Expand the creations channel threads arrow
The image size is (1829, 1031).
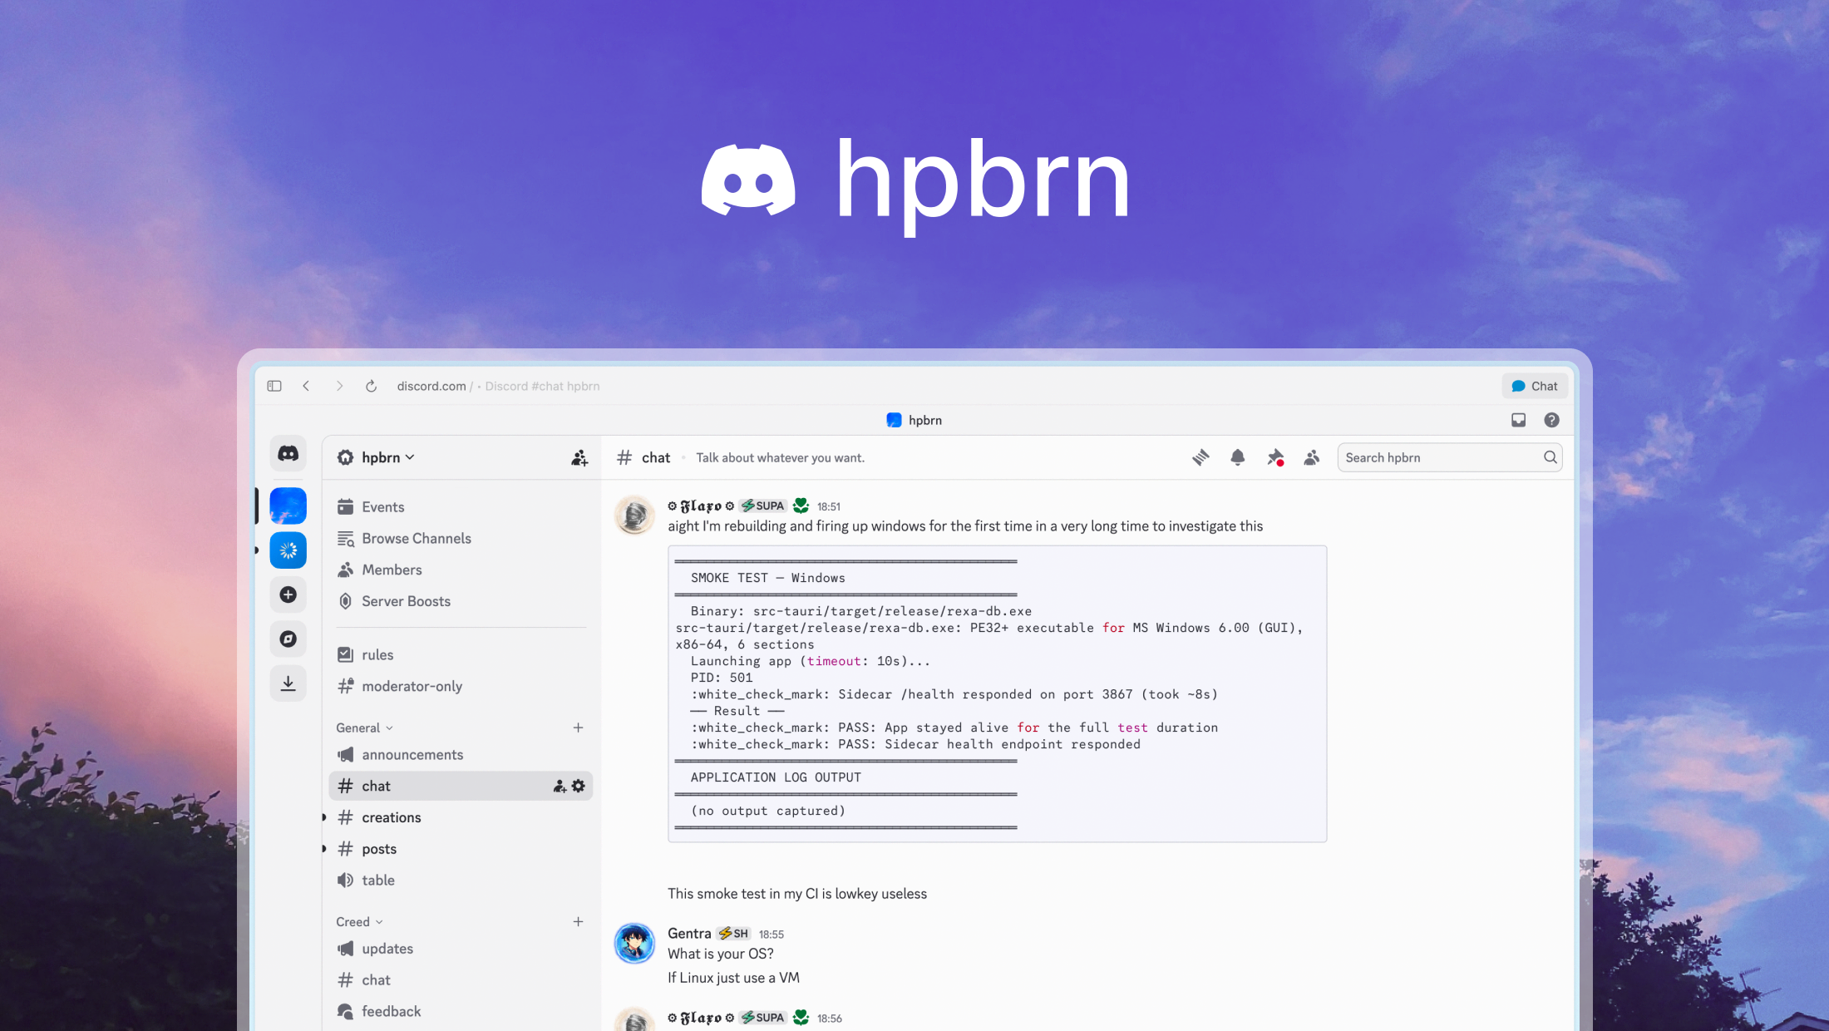[324, 817]
